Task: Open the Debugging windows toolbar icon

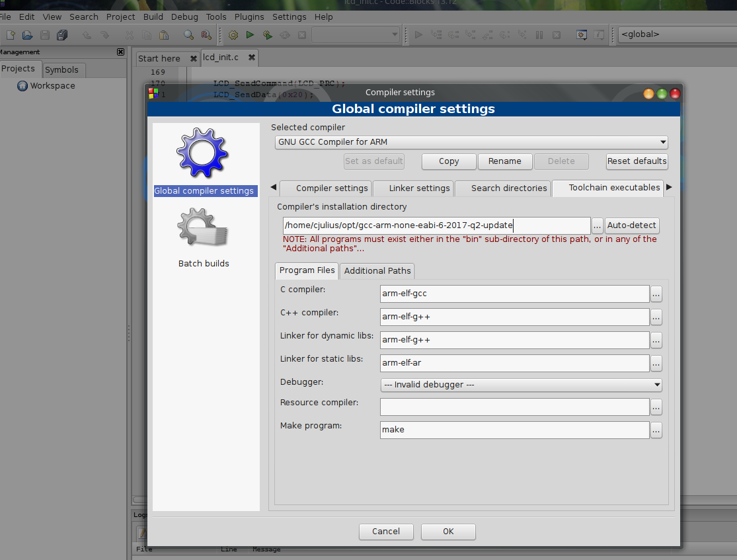Action: click(582, 35)
